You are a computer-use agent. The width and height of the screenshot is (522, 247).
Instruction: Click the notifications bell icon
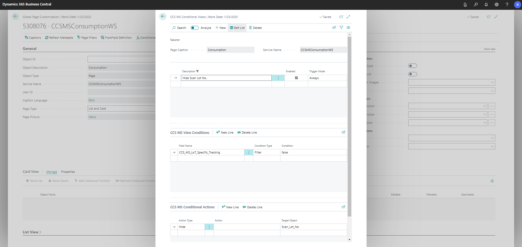(486, 5)
